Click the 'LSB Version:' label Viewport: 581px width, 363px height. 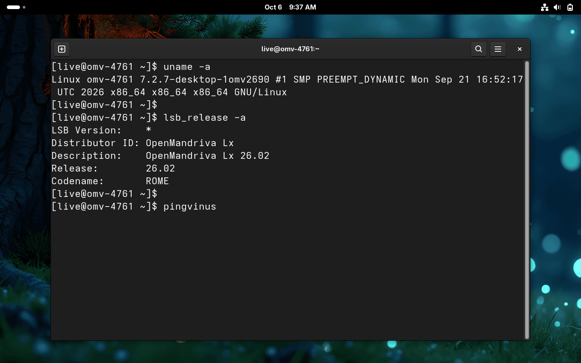point(87,130)
